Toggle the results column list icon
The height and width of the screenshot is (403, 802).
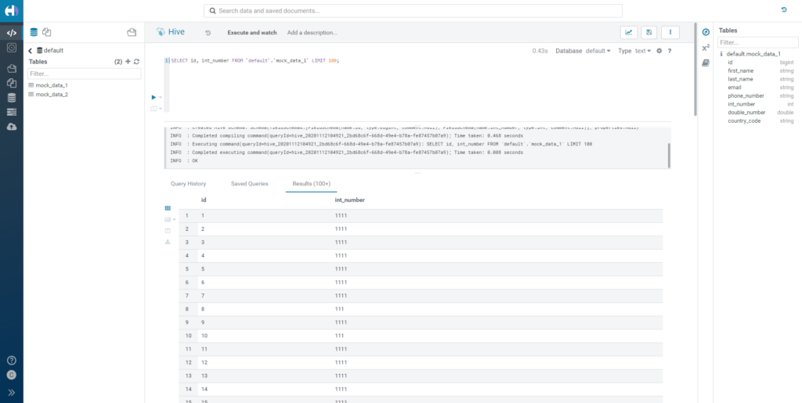[x=168, y=231]
